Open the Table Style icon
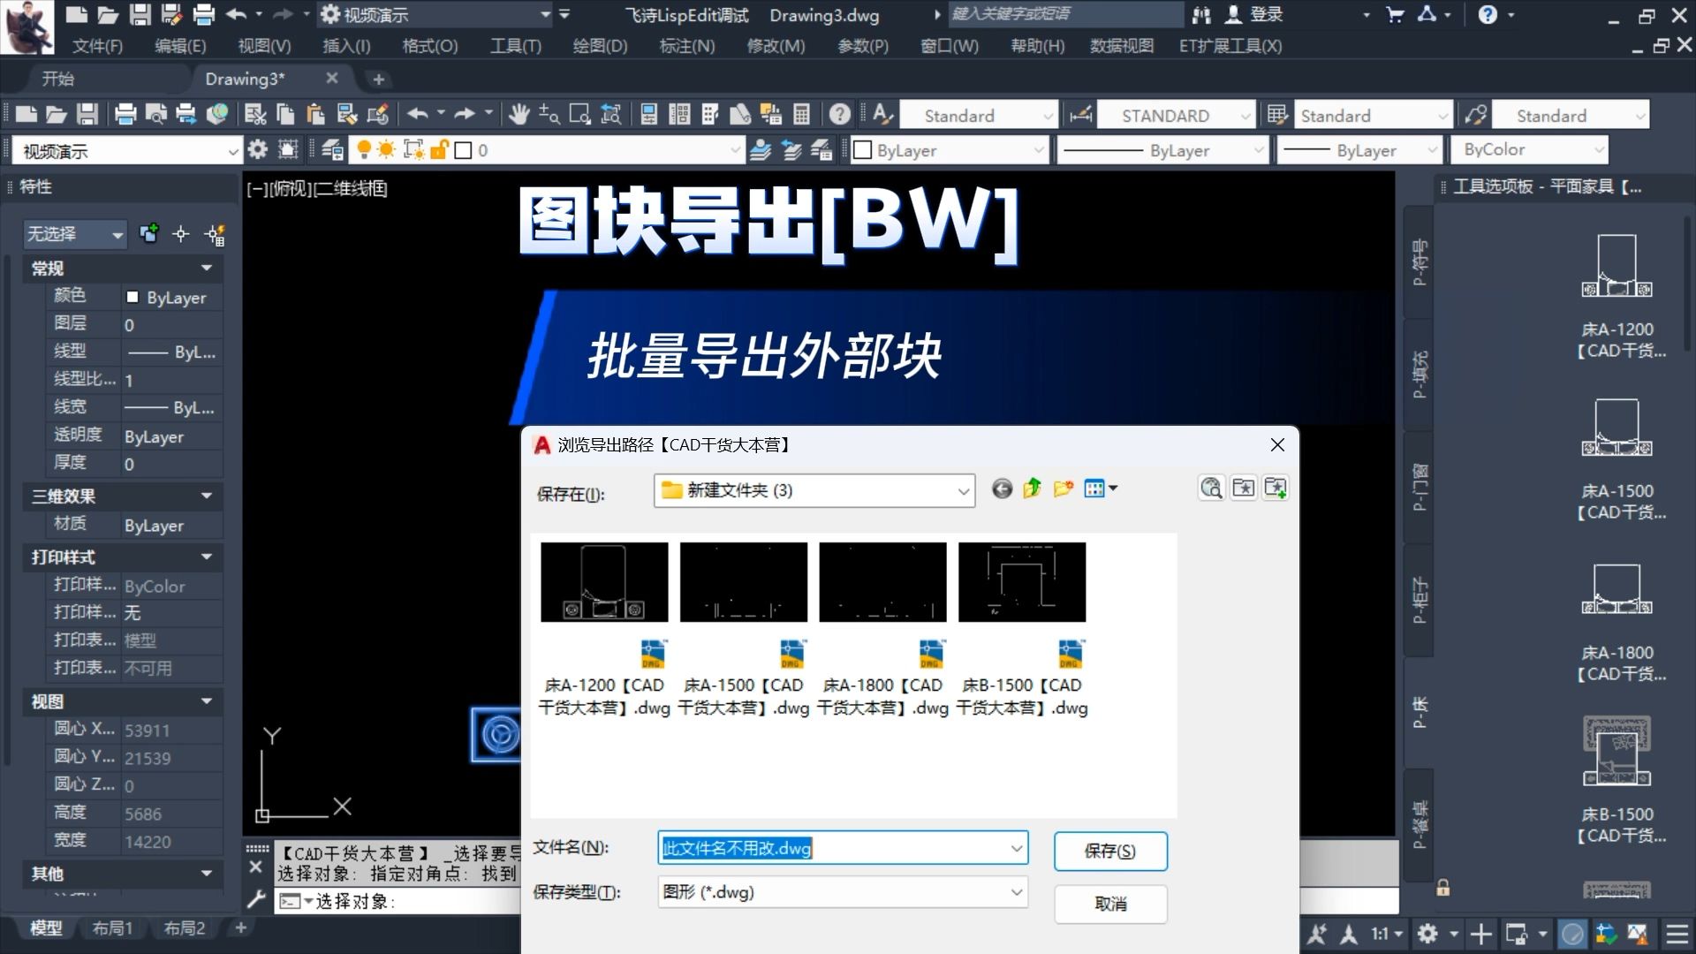This screenshot has height=954, width=1696. point(1276,114)
